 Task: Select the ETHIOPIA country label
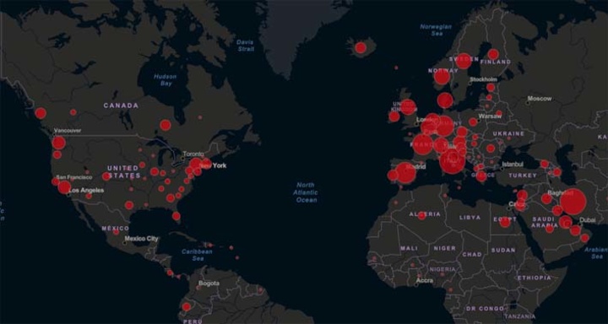tap(534, 278)
